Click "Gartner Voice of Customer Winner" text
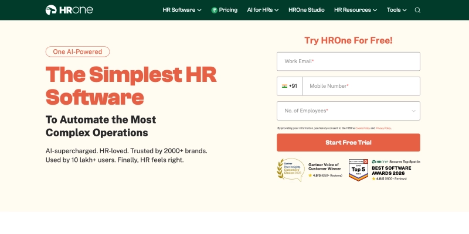469x234 pixels. click(325, 167)
